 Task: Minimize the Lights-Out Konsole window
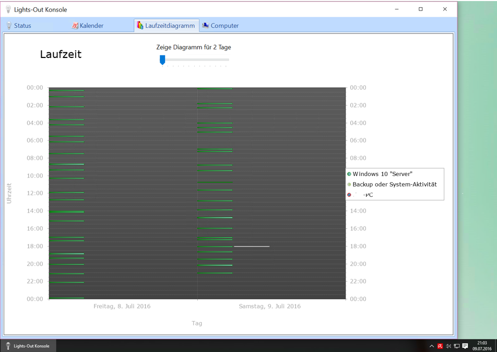click(x=397, y=9)
